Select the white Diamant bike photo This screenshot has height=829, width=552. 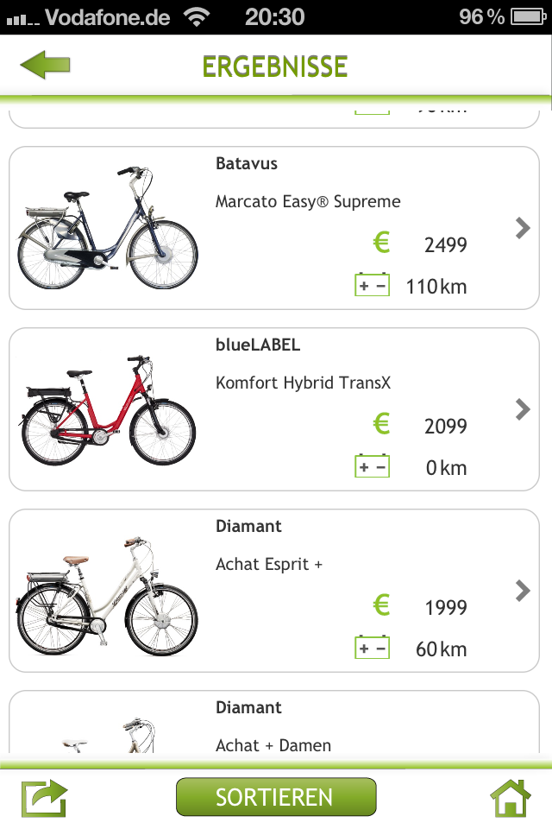108,596
